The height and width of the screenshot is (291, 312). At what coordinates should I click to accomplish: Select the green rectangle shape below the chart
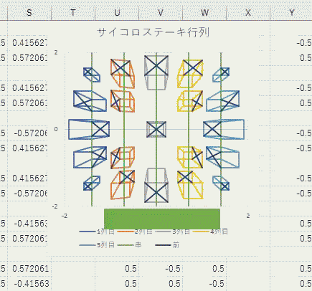pyautogui.click(x=162, y=219)
